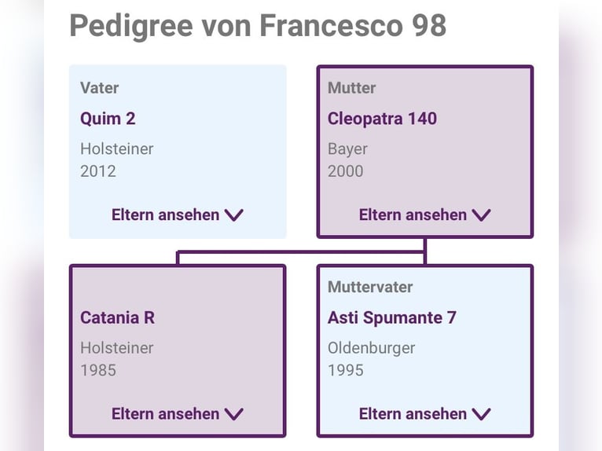This screenshot has height=451, width=602.
Task: Click the chevron arrow in Catania R card
Action: tap(233, 414)
